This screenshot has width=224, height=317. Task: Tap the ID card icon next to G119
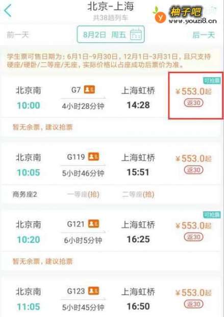93,156
